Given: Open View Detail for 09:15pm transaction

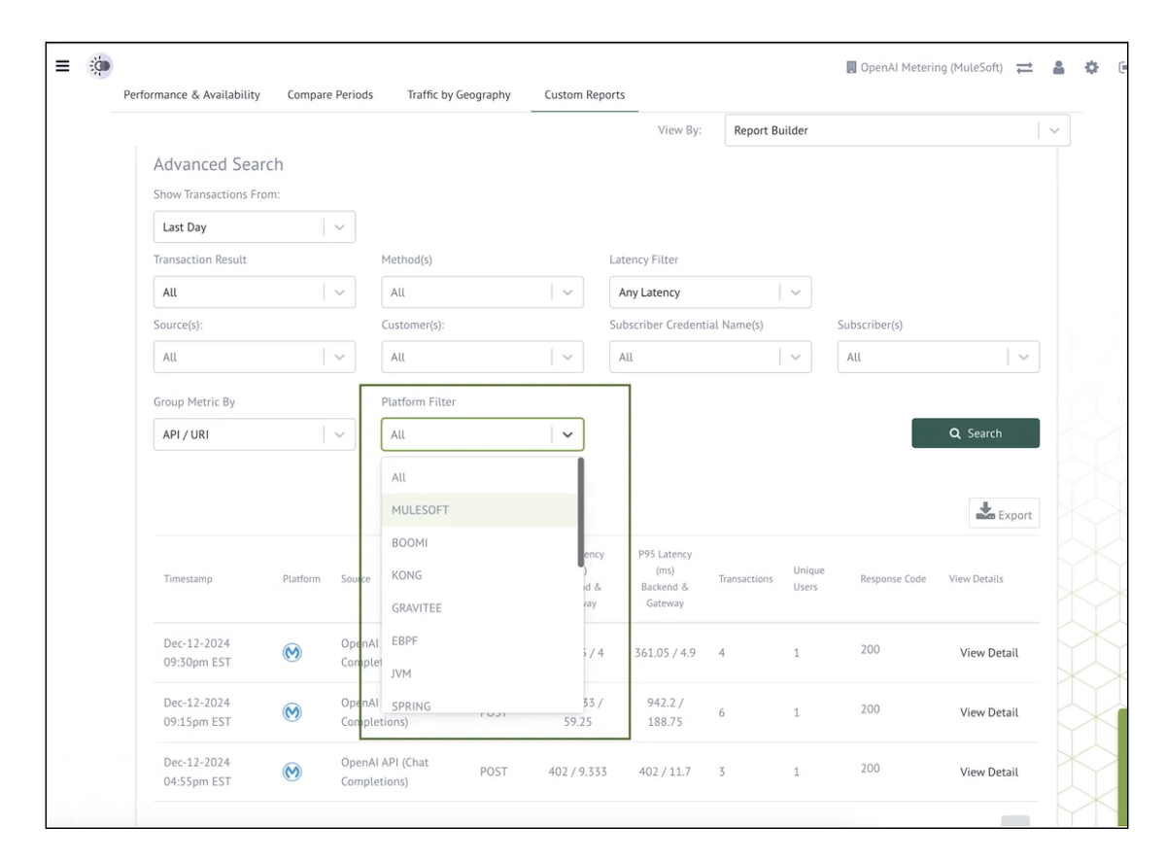Looking at the screenshot, I should [x=989, y=712].
